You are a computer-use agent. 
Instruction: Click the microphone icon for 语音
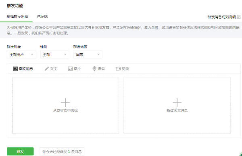[x=94, y=69]
